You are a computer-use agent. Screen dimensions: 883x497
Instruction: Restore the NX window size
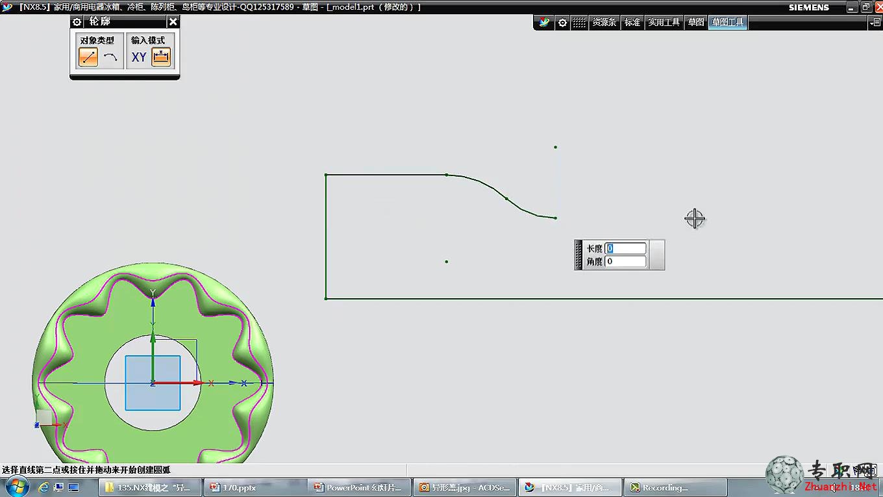point(866,7)
